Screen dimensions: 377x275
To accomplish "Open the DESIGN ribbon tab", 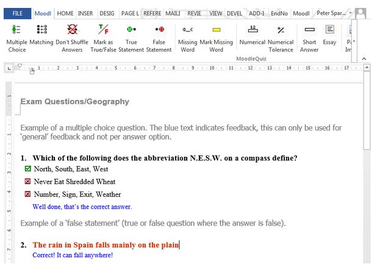I will [107, 13].
